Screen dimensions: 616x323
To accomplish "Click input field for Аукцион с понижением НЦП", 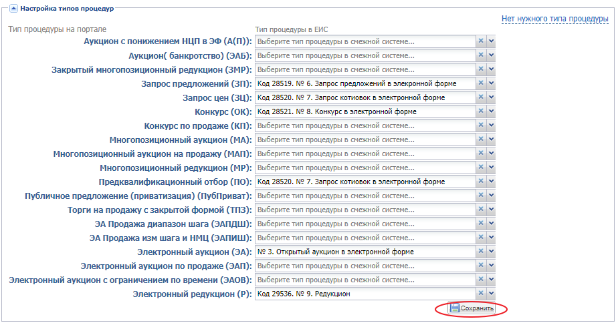I will pos(365,41).
